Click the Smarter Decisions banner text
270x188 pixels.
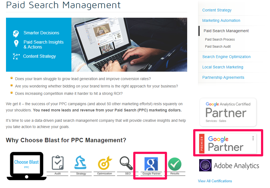pyautogui.click(x=41, y=33)
